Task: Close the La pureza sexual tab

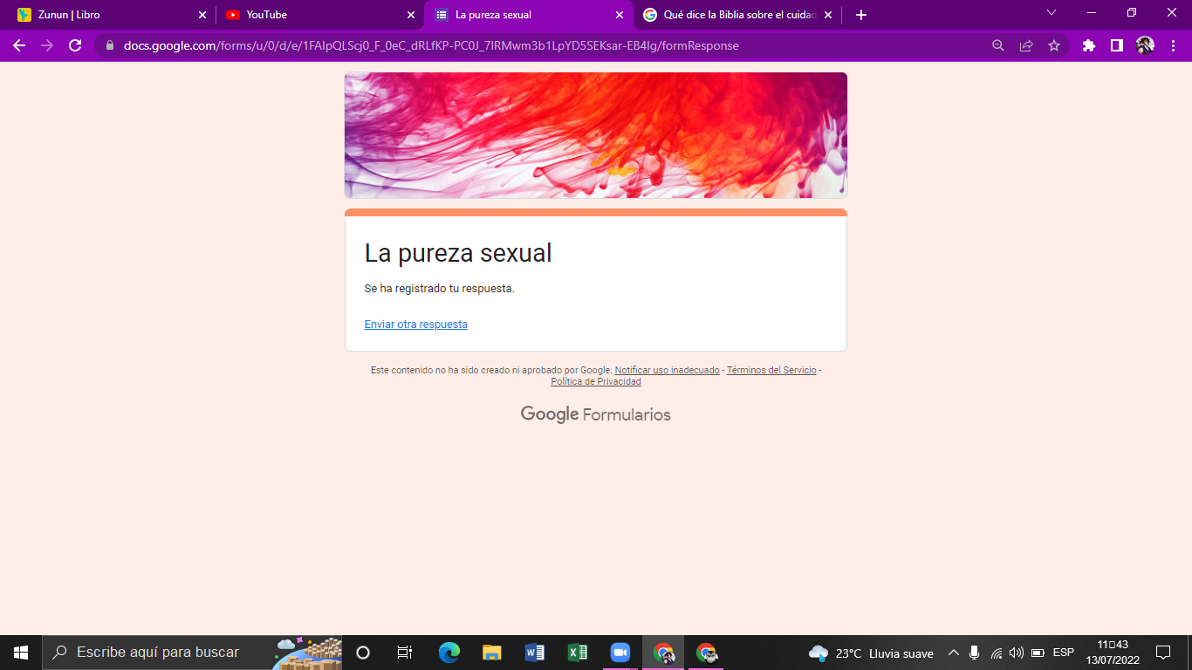Action: coord(620,15)
